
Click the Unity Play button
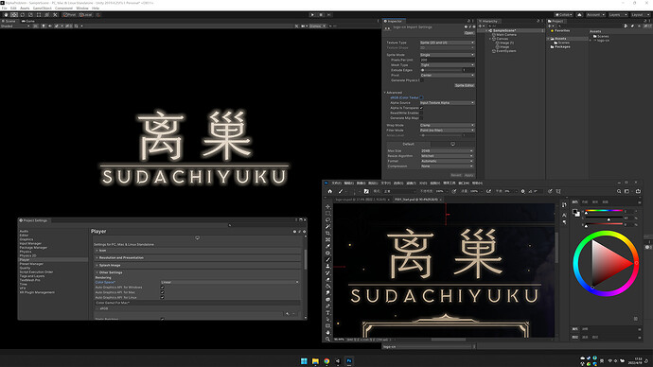(x=312, y=15)
